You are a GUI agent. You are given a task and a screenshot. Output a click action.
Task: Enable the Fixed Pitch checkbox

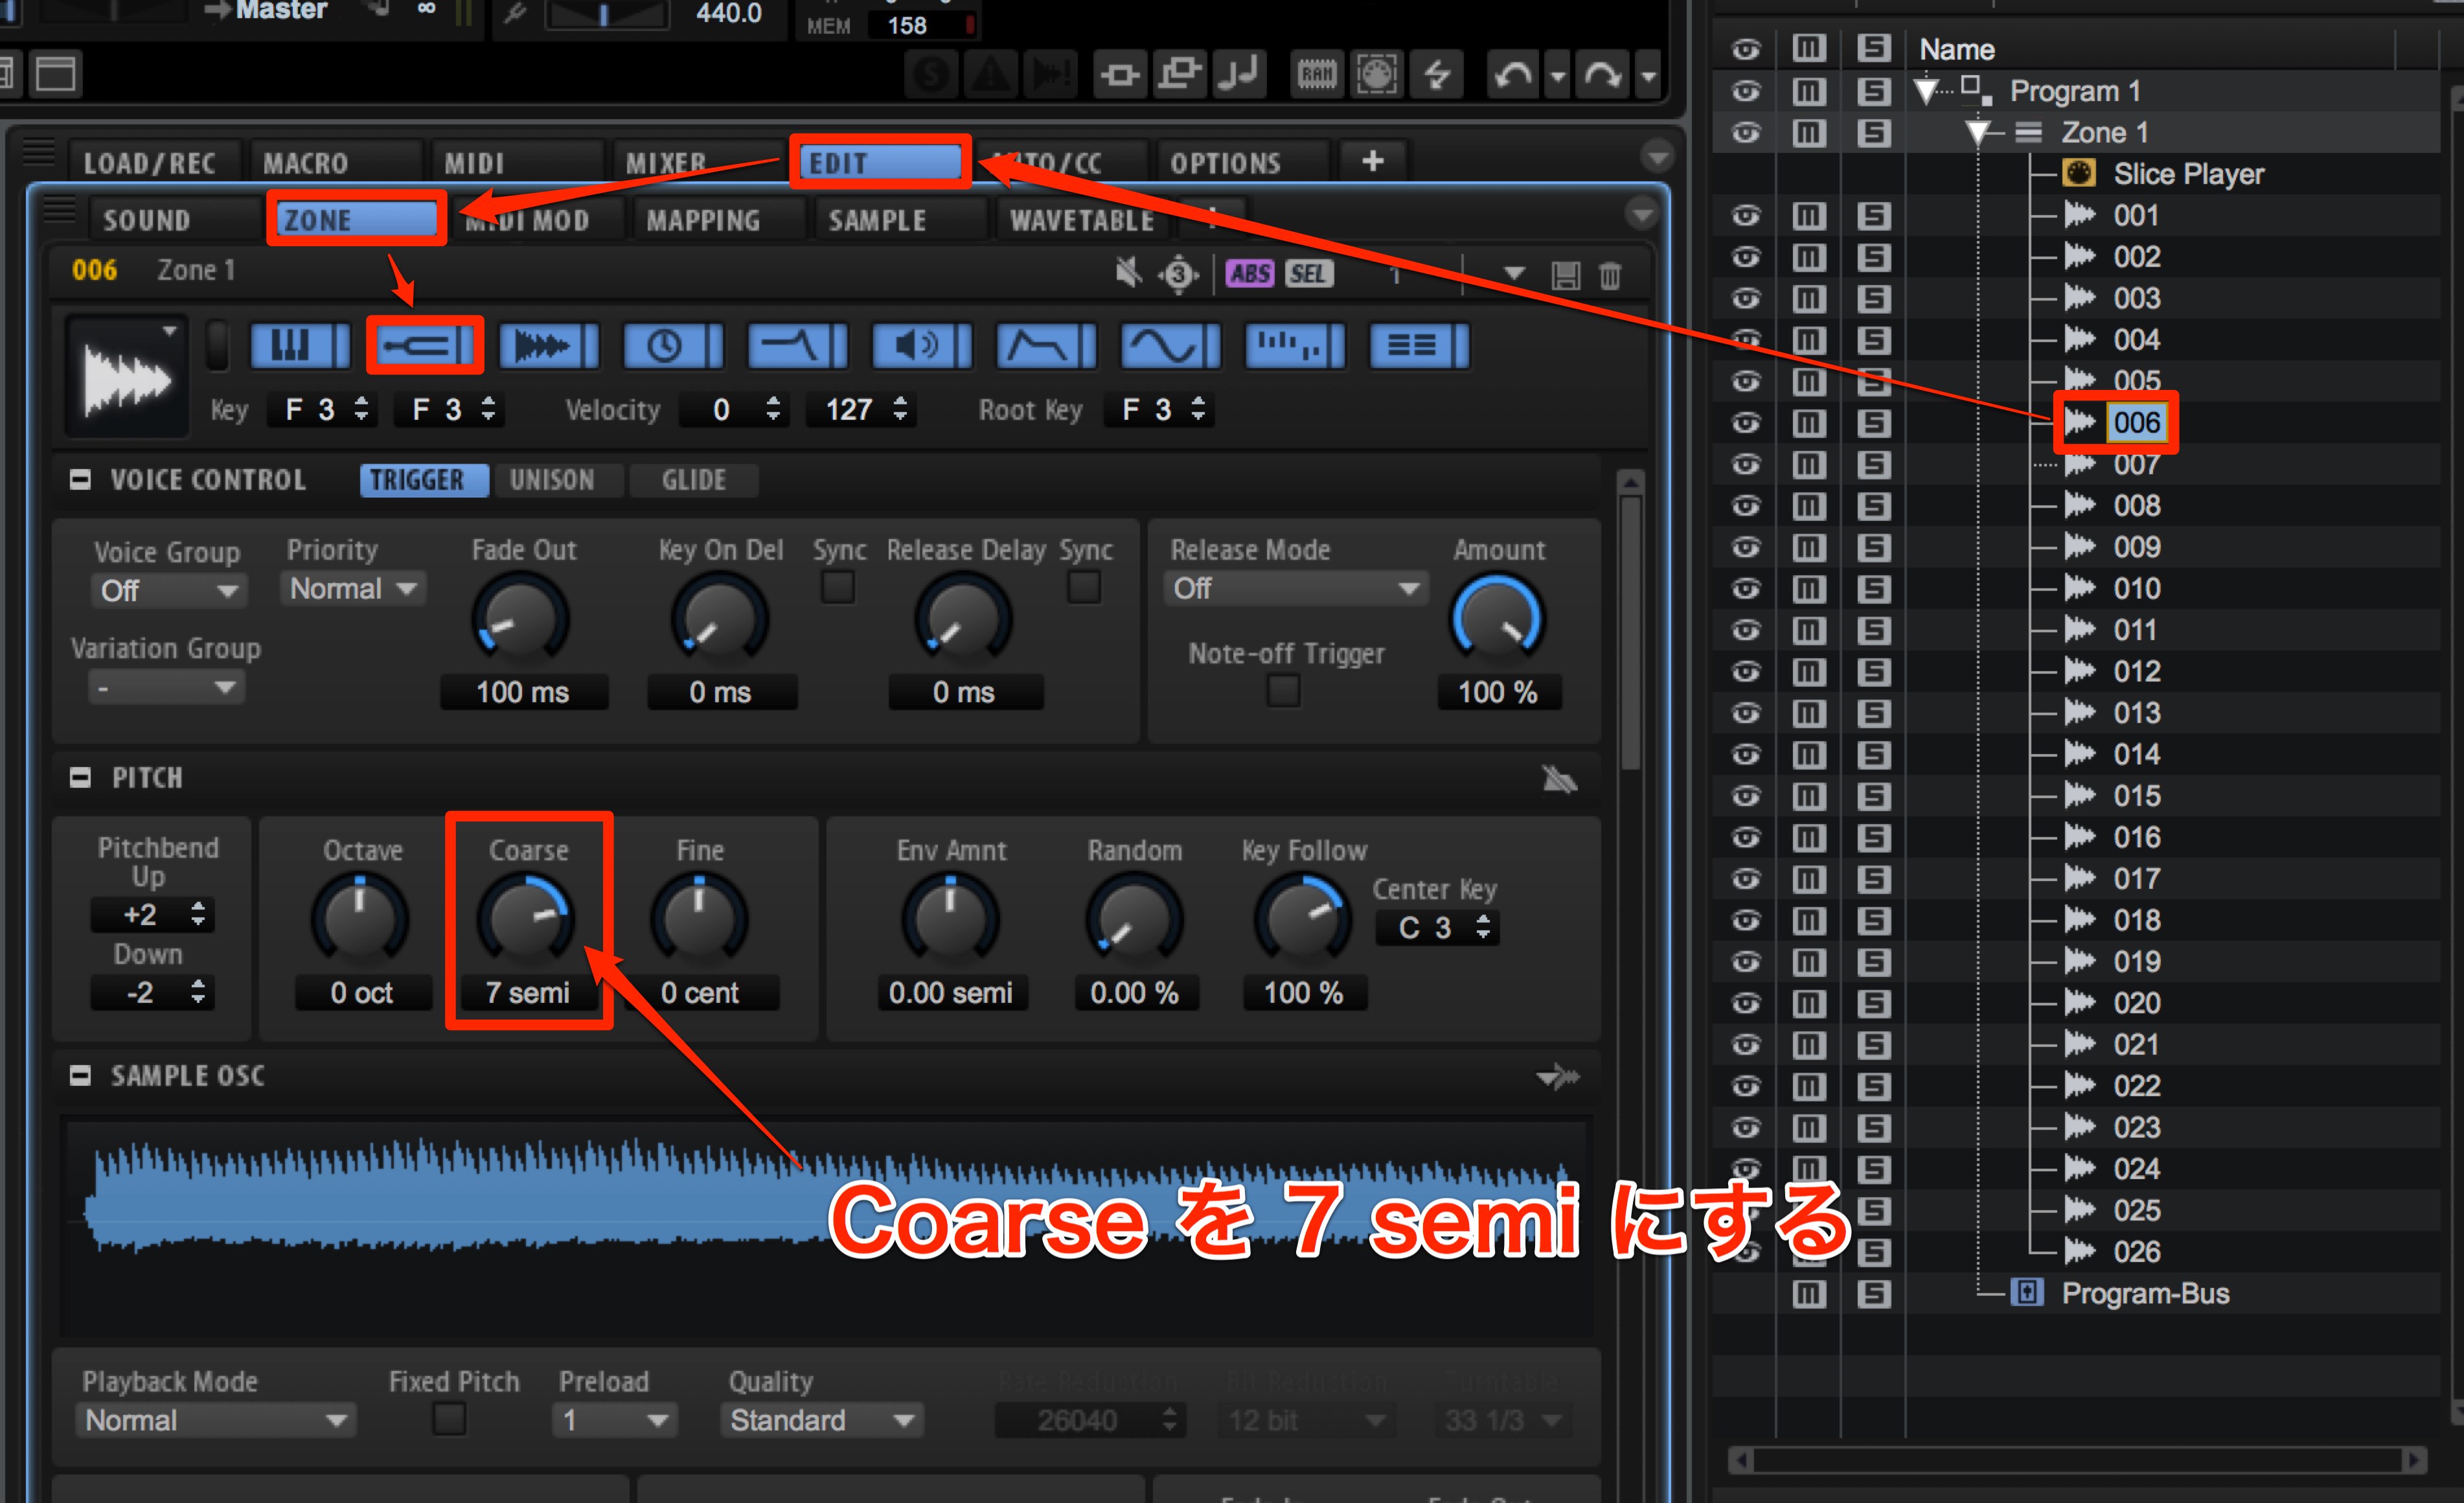[x=449, y=1419]
